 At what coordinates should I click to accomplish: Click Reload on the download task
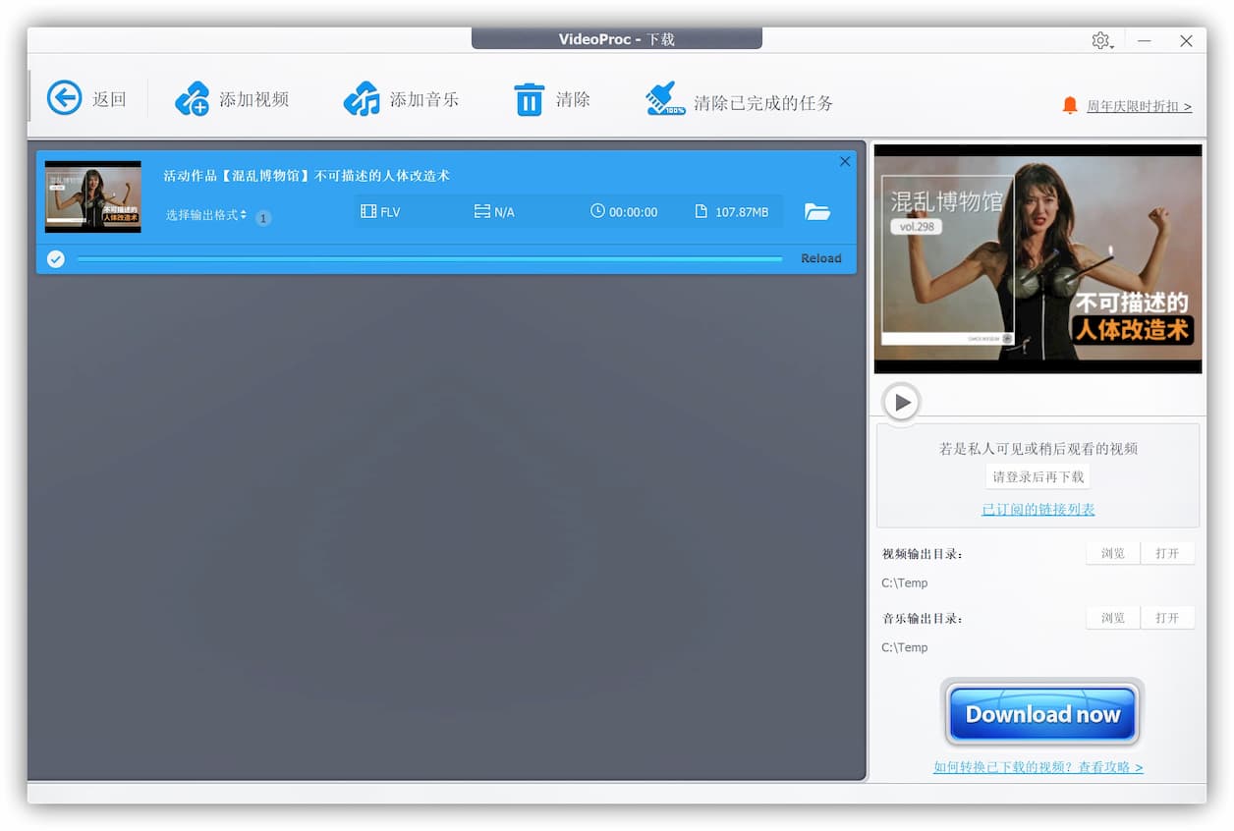[821, 258]
